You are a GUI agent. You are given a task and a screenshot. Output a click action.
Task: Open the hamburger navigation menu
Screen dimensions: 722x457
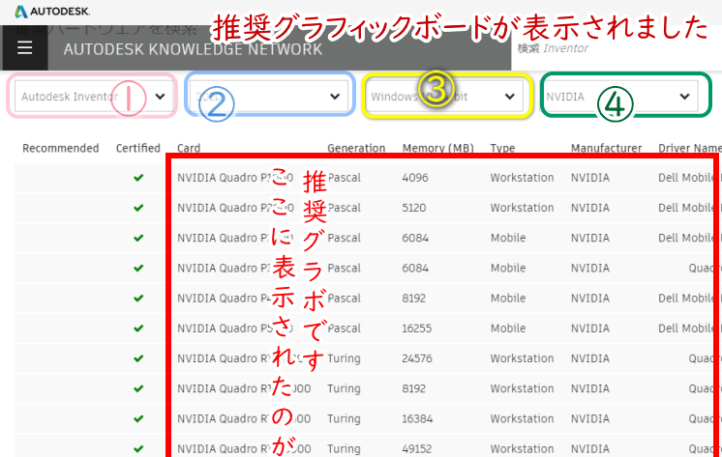click(25, 47)
